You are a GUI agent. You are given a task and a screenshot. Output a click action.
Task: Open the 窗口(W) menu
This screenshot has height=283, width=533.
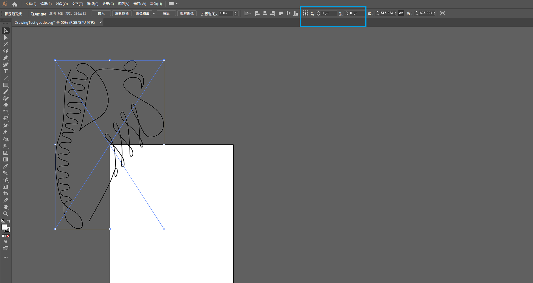[140, 4]
